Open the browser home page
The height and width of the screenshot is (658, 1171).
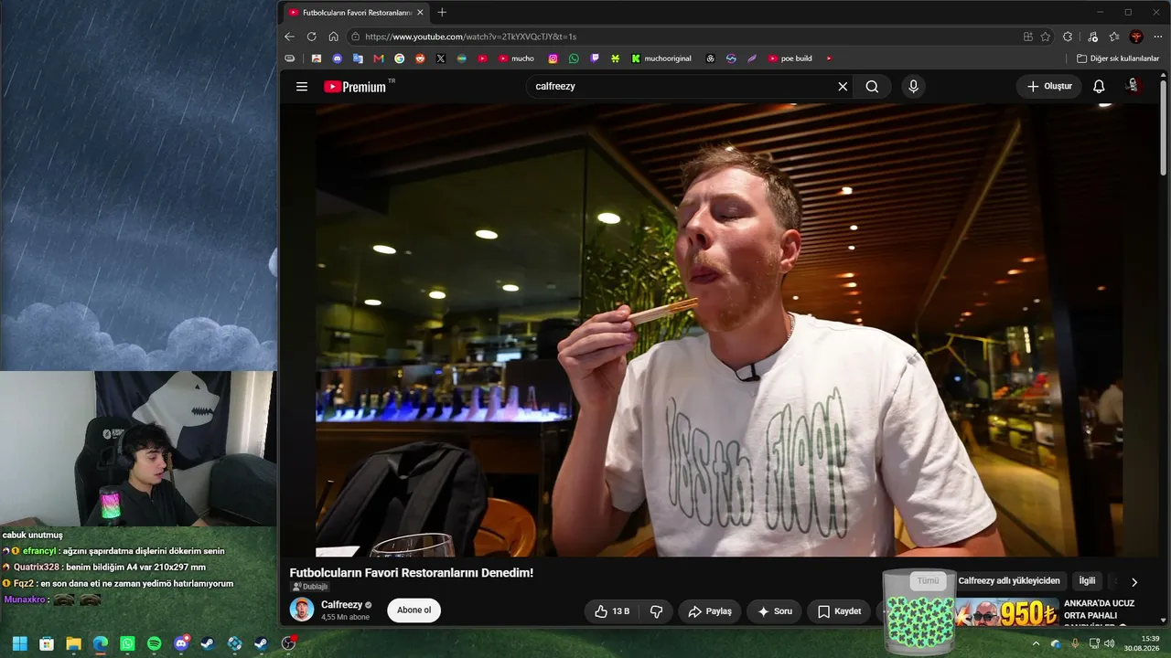click(333, 37)
